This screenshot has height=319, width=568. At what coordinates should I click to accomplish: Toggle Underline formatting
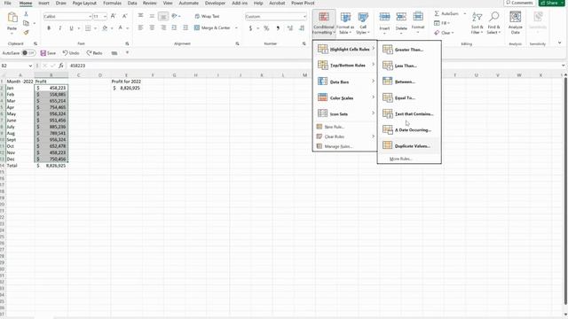(x=71, y=27)
